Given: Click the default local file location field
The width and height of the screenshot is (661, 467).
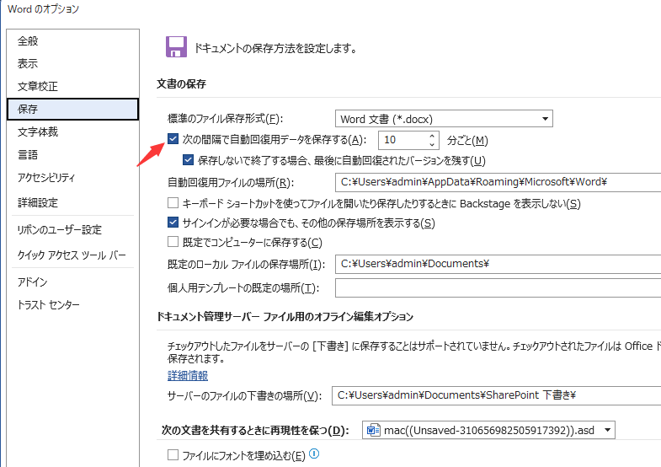Looking at the screenshot, I should (498, 264).
